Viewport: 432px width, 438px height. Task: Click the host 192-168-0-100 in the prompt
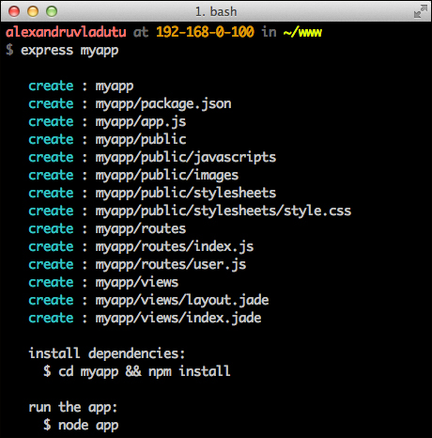pyautogui.click(x=205, y=32)
